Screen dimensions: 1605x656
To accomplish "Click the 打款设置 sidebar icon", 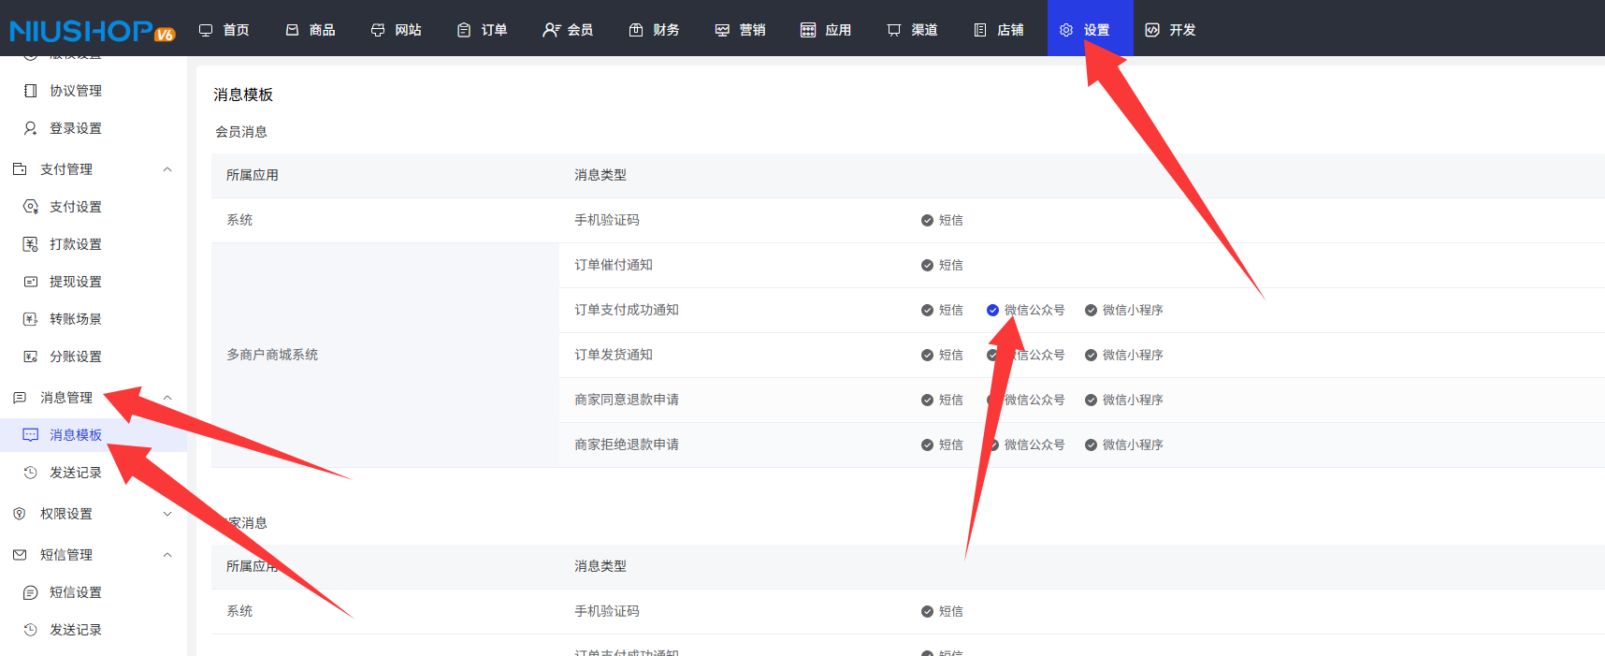I will [x=31, y=244].
